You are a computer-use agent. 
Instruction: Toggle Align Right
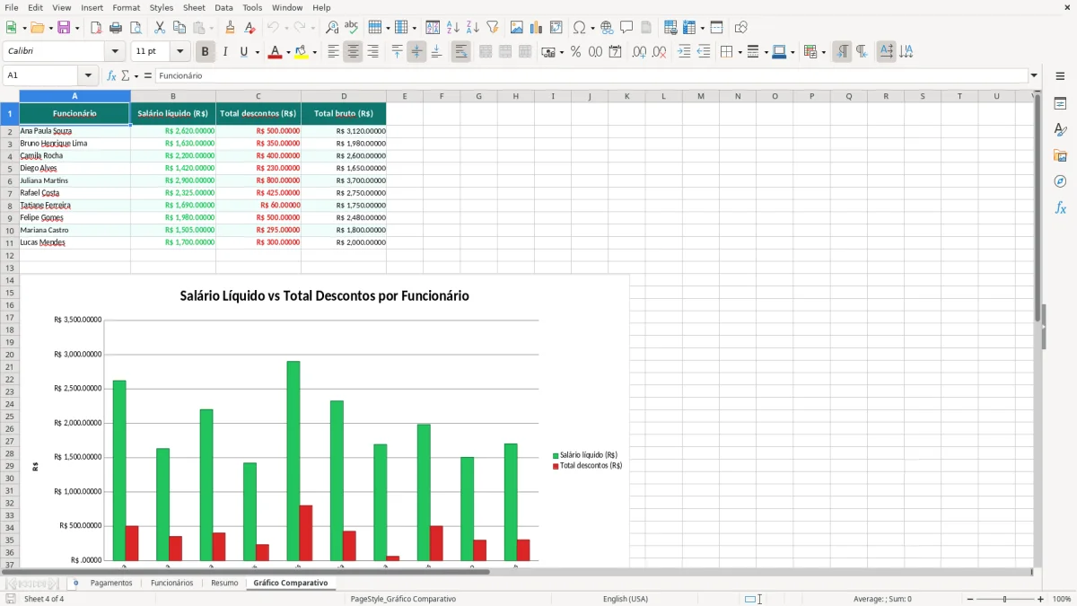[x=372, y=52]
